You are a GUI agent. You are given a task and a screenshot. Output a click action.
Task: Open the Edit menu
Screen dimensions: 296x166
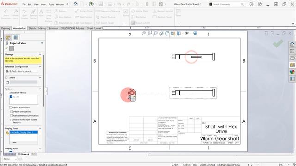[30, 4]
